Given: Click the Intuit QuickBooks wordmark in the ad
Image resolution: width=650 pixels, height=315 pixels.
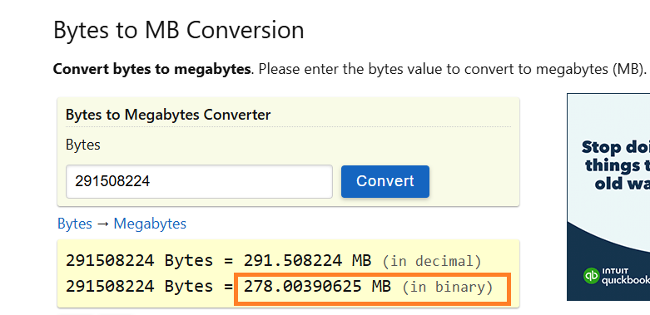Looking at the screenshot, I should click(x=625, y=276).
